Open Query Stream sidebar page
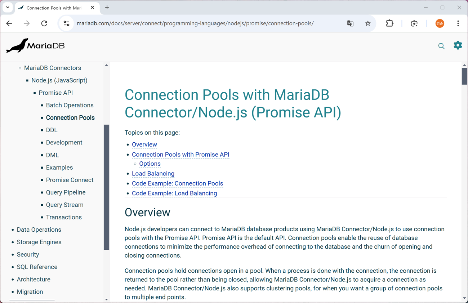 tap(64, 205)
